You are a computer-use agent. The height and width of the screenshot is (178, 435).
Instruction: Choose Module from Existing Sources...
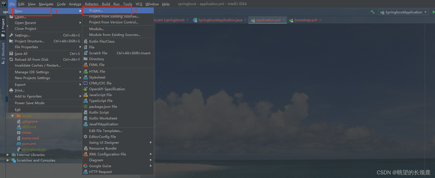[x=118, y=35]
